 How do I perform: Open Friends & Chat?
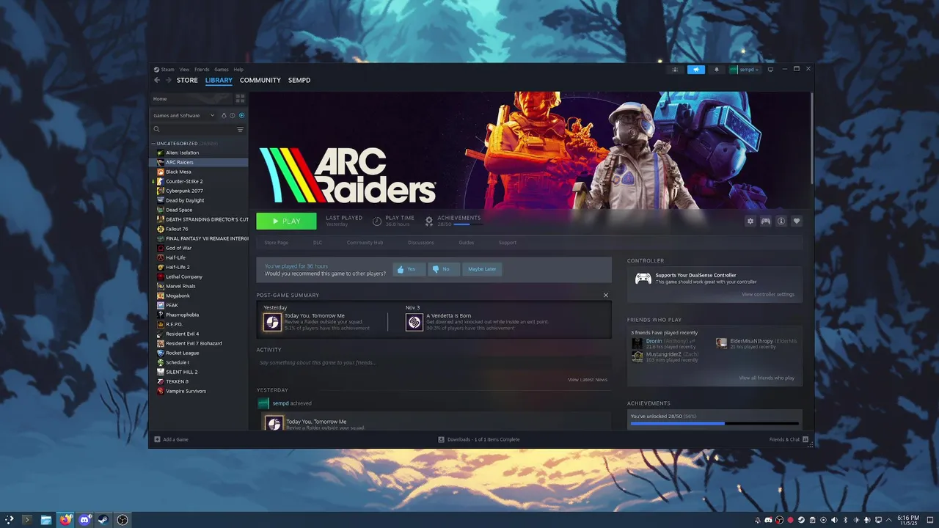point(789,439)
